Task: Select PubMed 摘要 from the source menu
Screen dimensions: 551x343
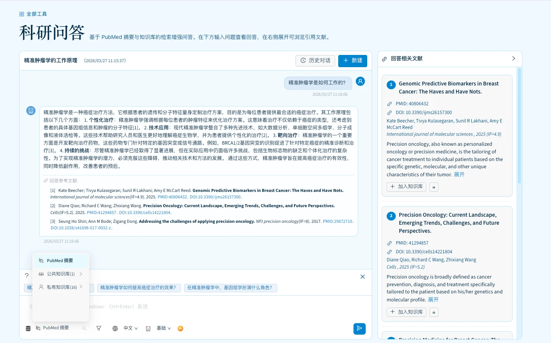Action: 59,261
